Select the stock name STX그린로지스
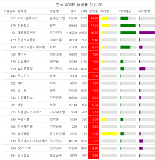 click(x=28, y=18)
